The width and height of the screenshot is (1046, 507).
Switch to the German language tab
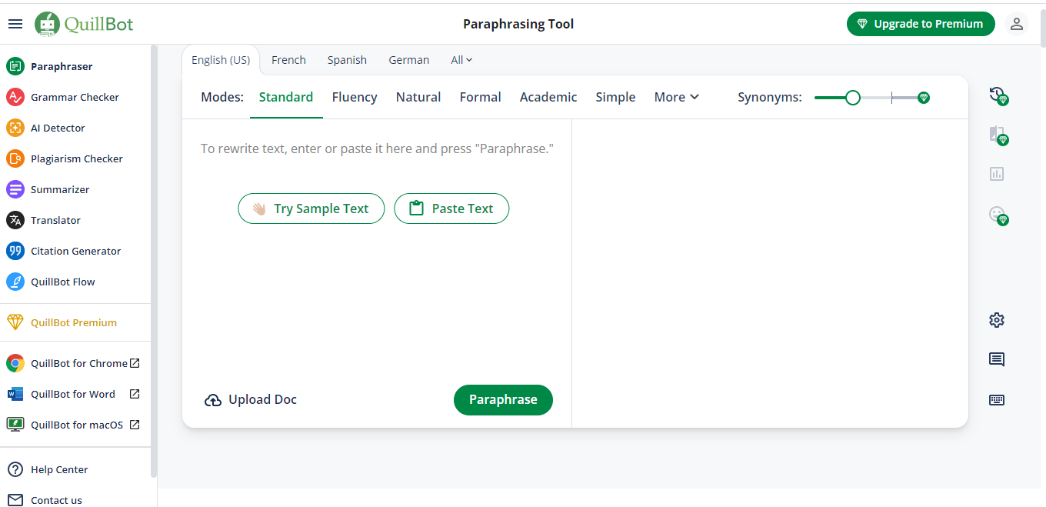(x=409, y=60)
